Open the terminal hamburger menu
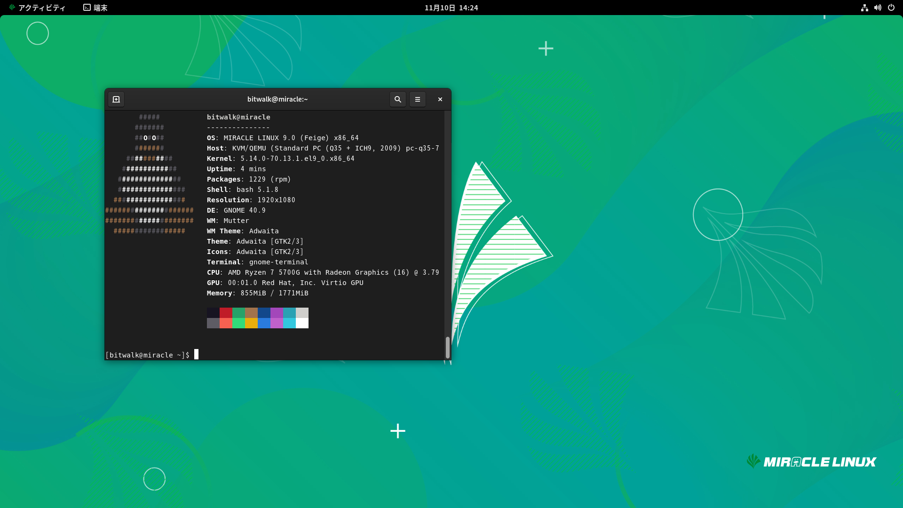Image resolution: width=903 pixels, height=508 pixels. pos(417,99)
